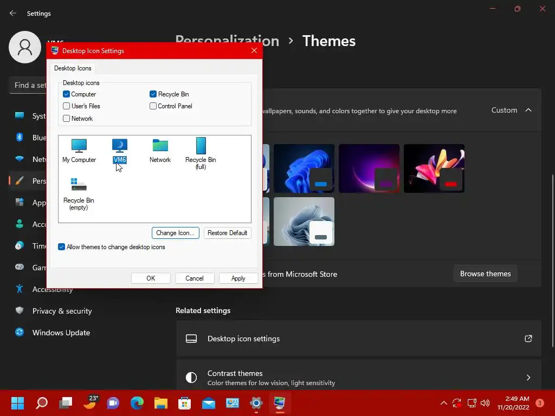Click the Settings gear on the taskbar
The image size is (555, 416).
click(x=256, y=402)
